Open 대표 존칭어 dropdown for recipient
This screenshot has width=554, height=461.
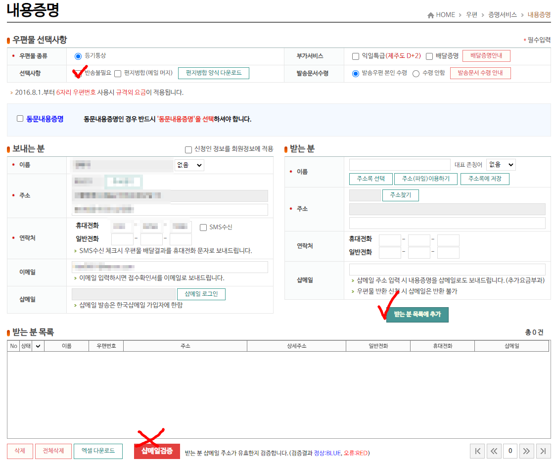[501, 165]
